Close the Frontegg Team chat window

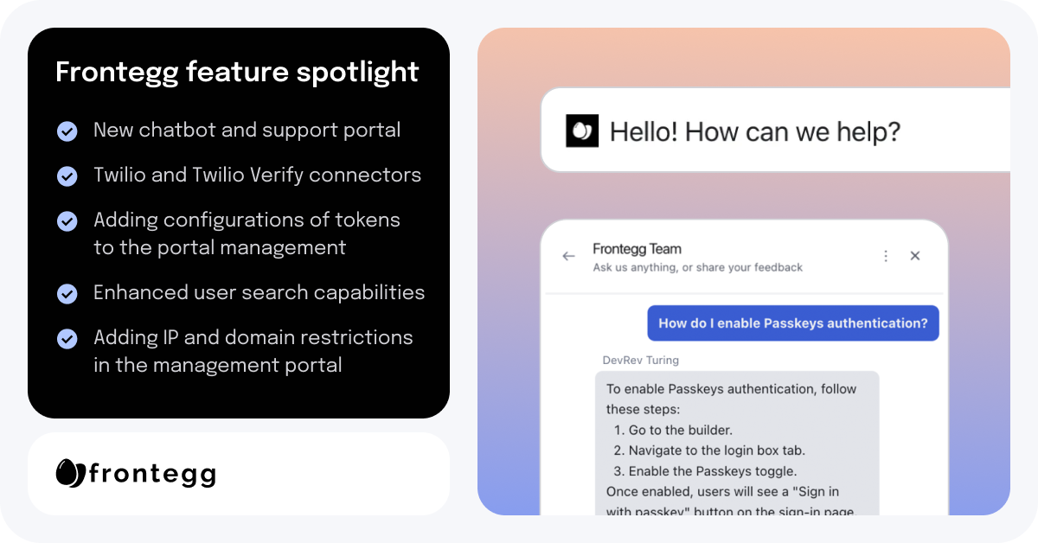tap(915, 256)
